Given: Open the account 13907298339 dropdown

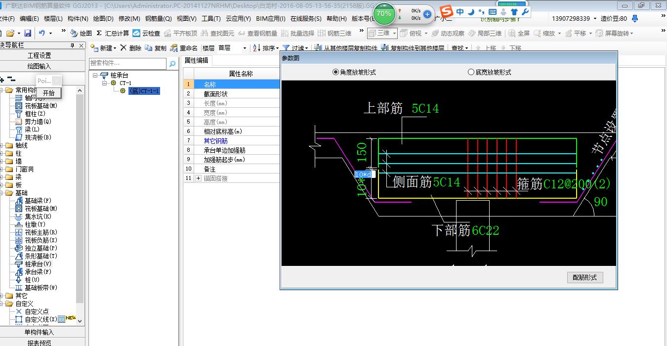Looking at the screenshot, I should pos(595,18).
